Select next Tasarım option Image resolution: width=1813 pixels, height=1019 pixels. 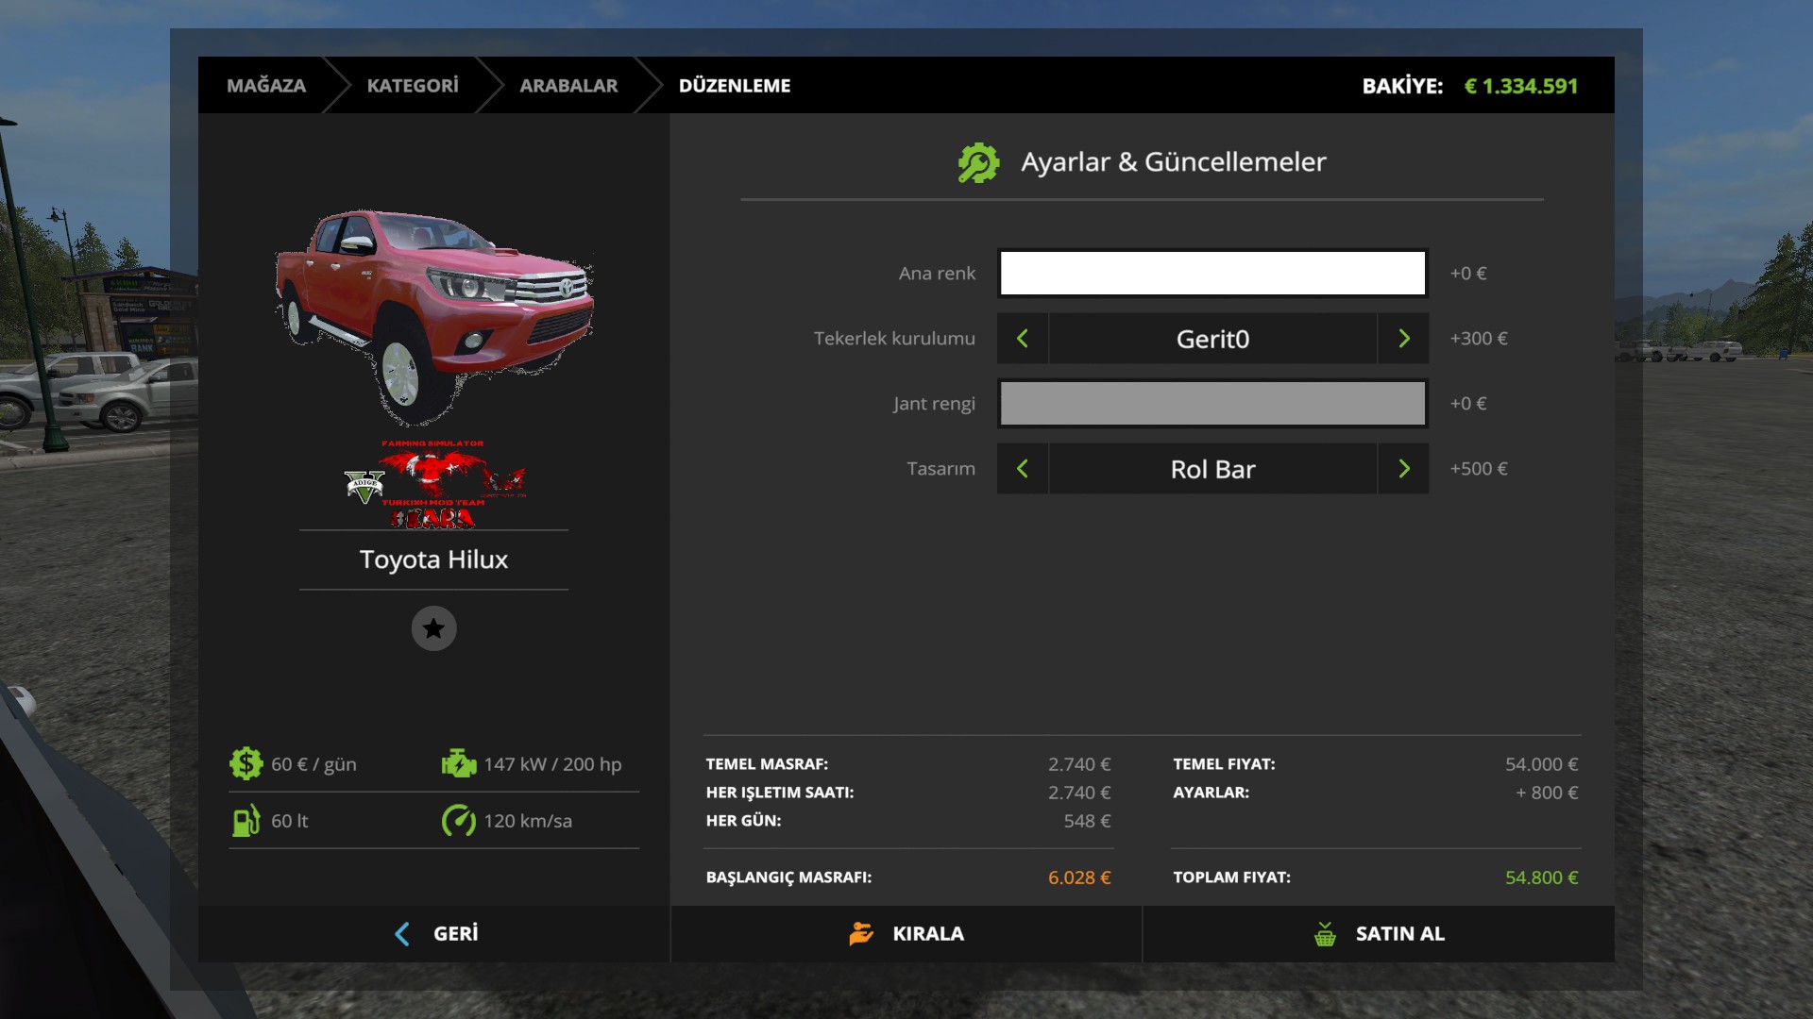coord(1404,469)
